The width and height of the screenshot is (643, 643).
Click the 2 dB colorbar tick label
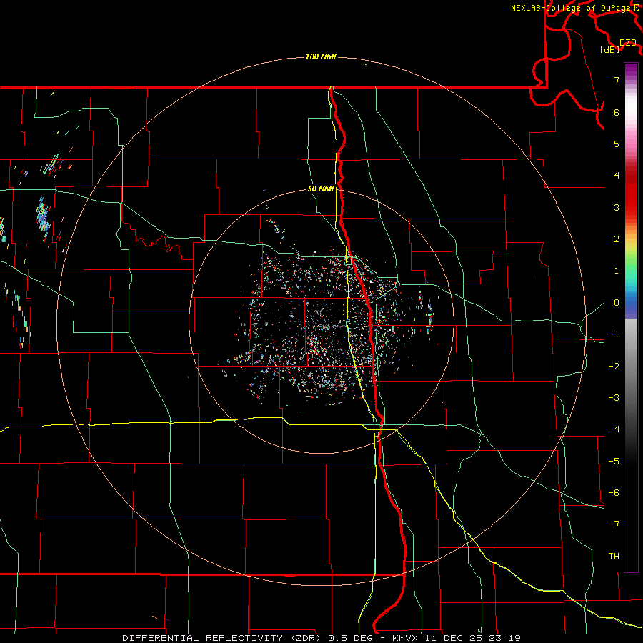pyautogui.click(x=617, y=239)
